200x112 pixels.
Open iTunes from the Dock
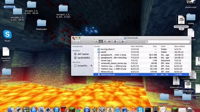click(x=56, y=110)
